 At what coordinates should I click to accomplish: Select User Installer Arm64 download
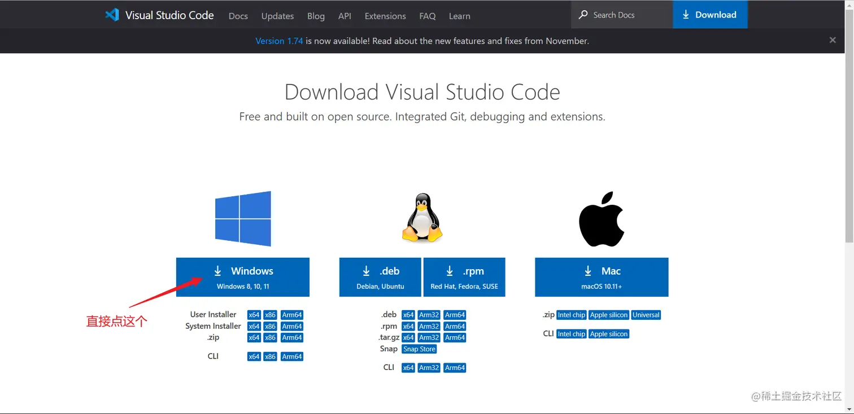(x=292, y=315)
